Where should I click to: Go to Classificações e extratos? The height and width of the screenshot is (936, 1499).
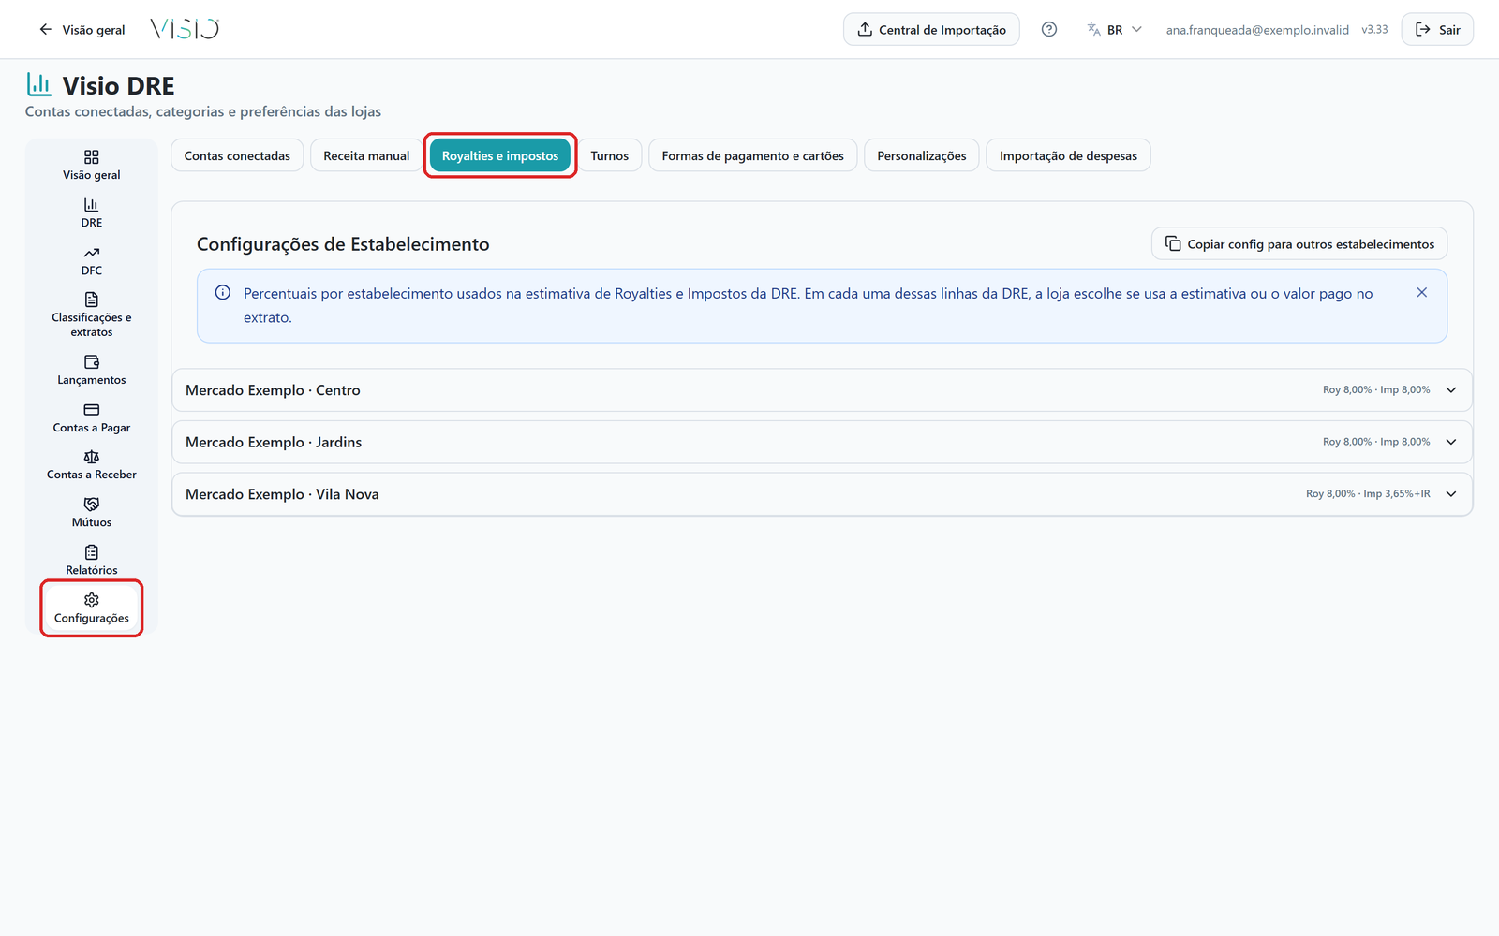pyautogui.click(x=91, y=315)
